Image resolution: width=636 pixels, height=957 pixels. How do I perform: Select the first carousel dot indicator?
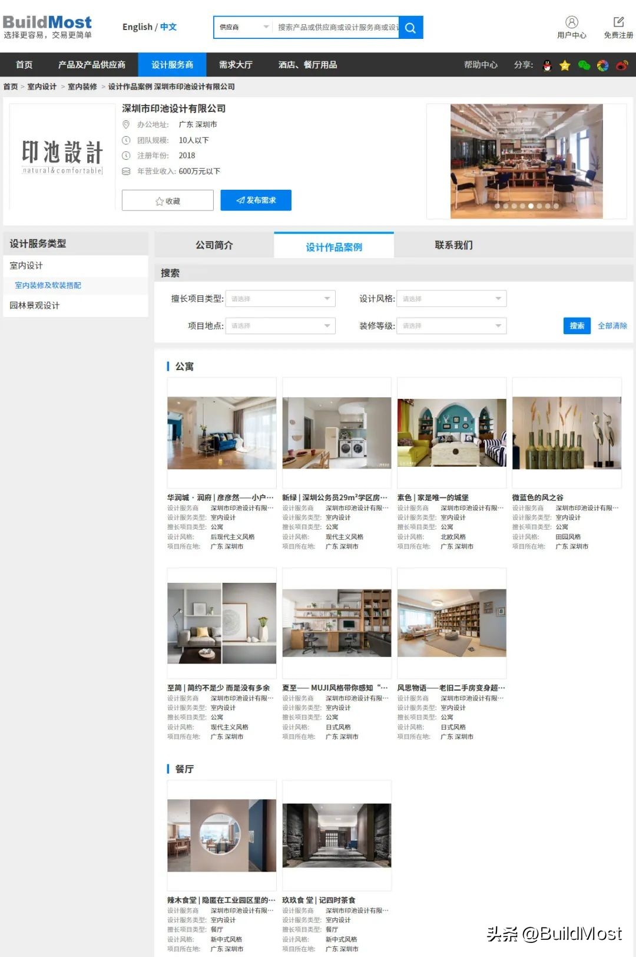(497, 206)
